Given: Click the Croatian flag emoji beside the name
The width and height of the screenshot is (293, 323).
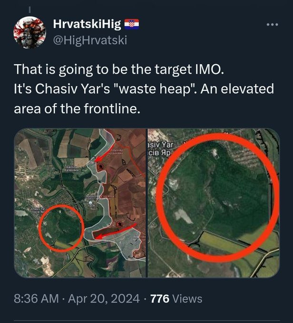Looking at the screenshot, I should [x=131, y=24].
